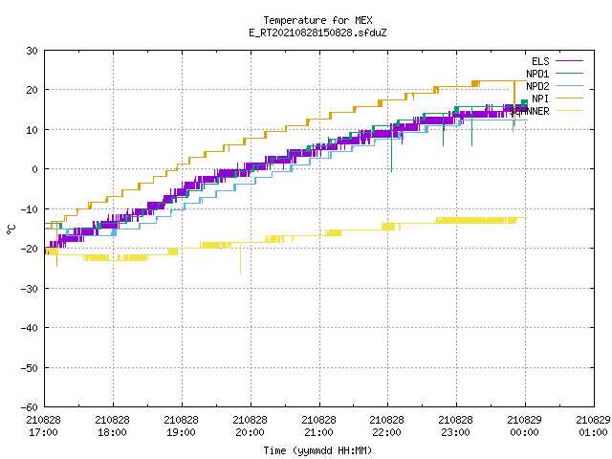Click the ELS legend label
The height and width of the screenshot is (459, 612).
540,61
